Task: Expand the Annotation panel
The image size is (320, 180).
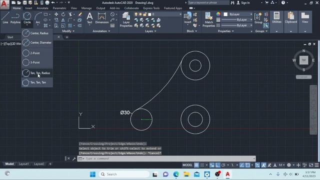Action: 101,31
